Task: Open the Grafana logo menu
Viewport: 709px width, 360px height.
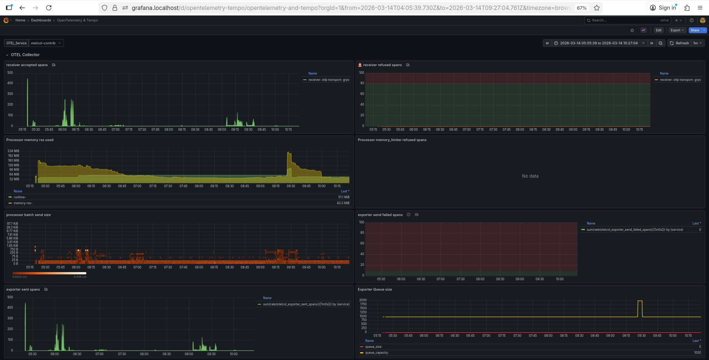Action: point(6,20)
